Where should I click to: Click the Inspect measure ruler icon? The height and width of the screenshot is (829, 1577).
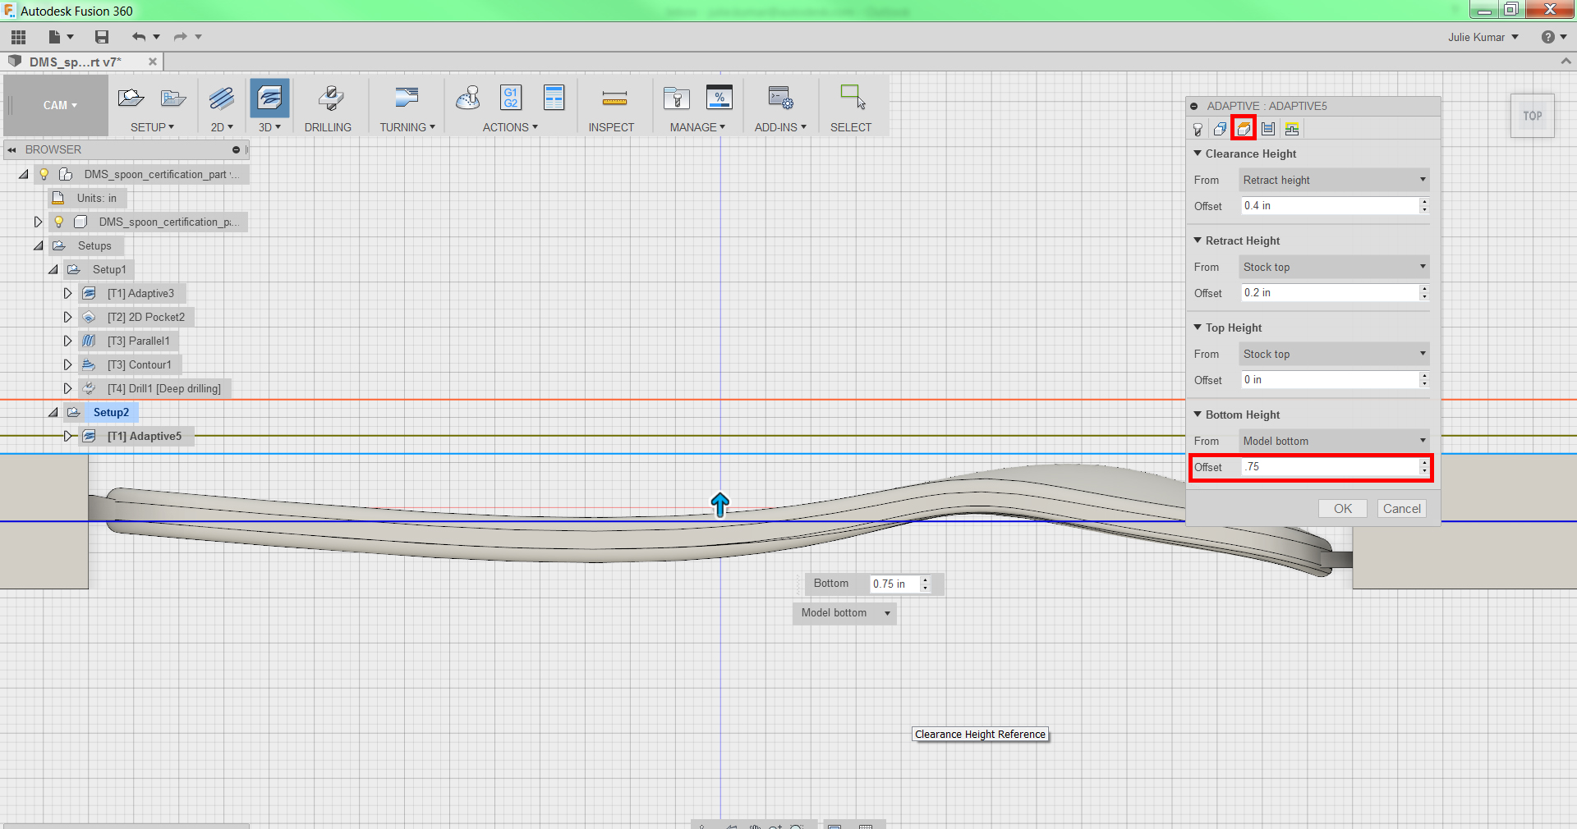614,99
